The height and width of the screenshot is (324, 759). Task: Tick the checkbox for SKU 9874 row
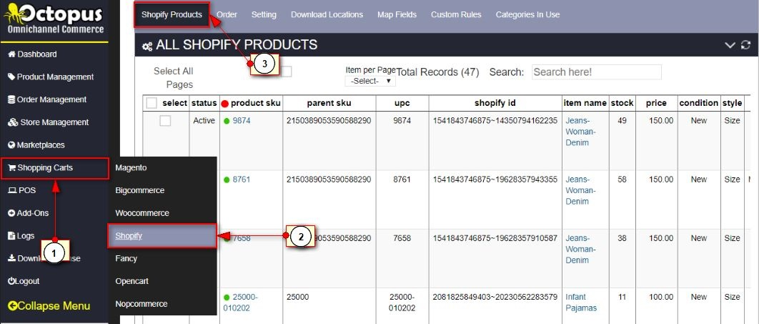tap(165, 121)
